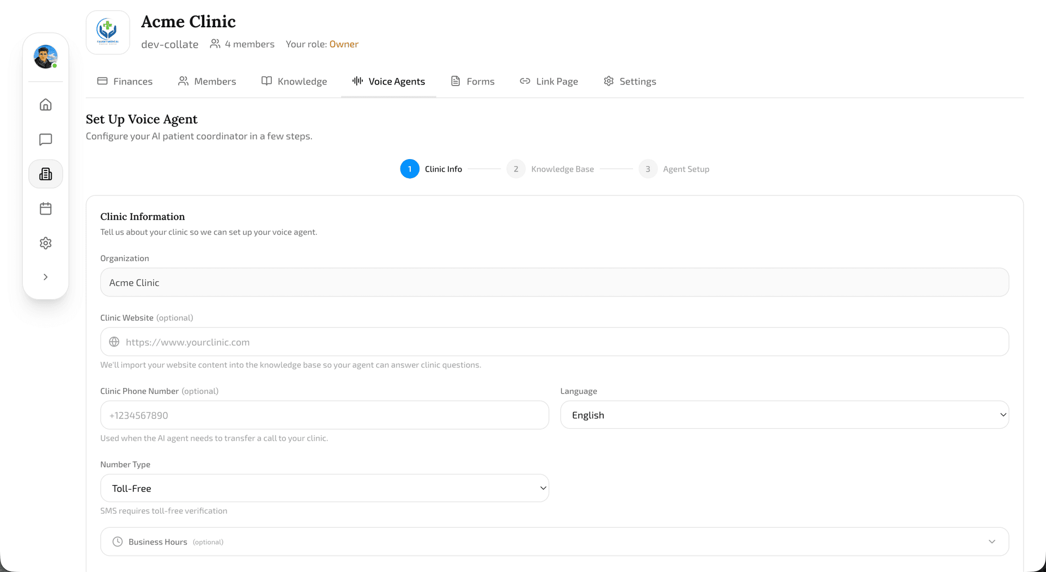Switch to the Knowledge tab
Image resolution: width=1046 pixels, height=572 pixels.
(294, 81)
